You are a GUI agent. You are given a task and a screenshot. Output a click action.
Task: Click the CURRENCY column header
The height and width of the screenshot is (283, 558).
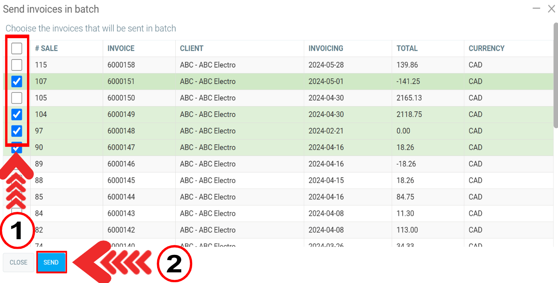486,49
